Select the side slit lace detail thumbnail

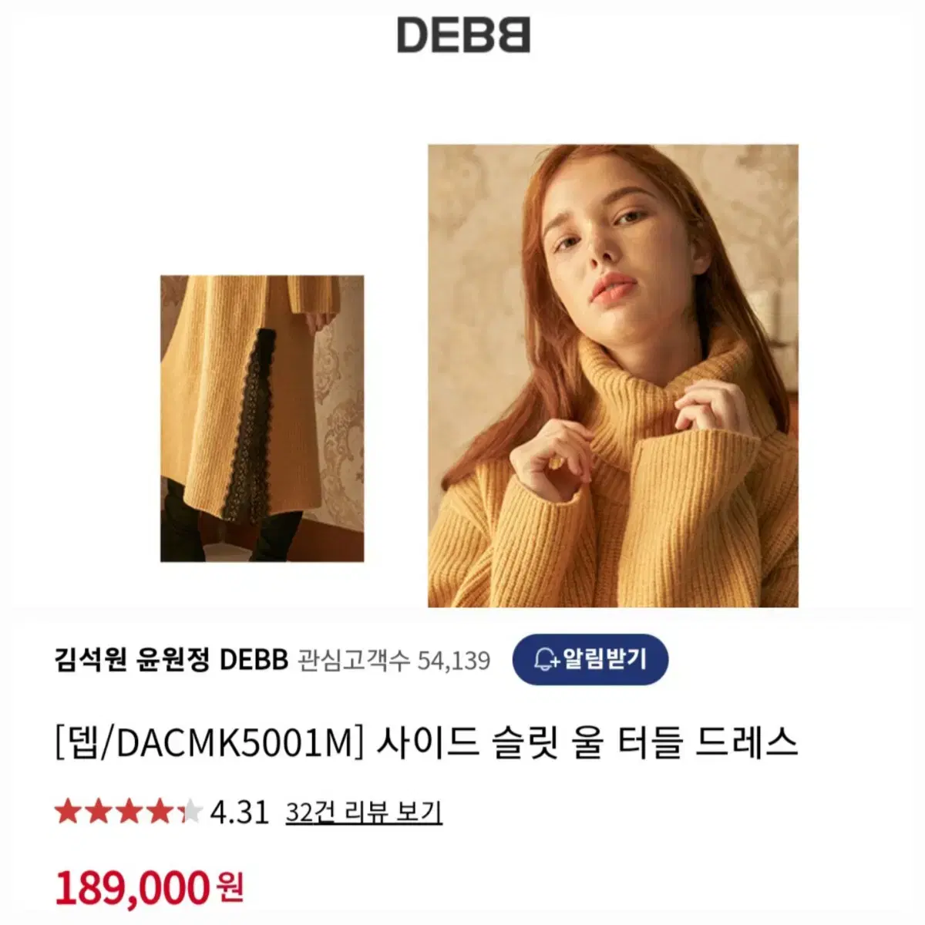(262, 419)
